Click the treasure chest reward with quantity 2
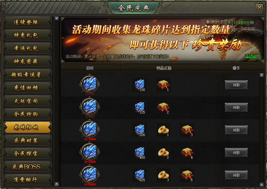267x189 pixels. pos(163,107)
